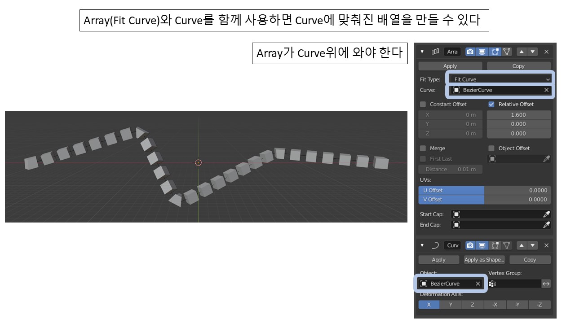This screenshot has height=323, width=575.
Task: Select the Y deformation axis
Action: point(451,305)
